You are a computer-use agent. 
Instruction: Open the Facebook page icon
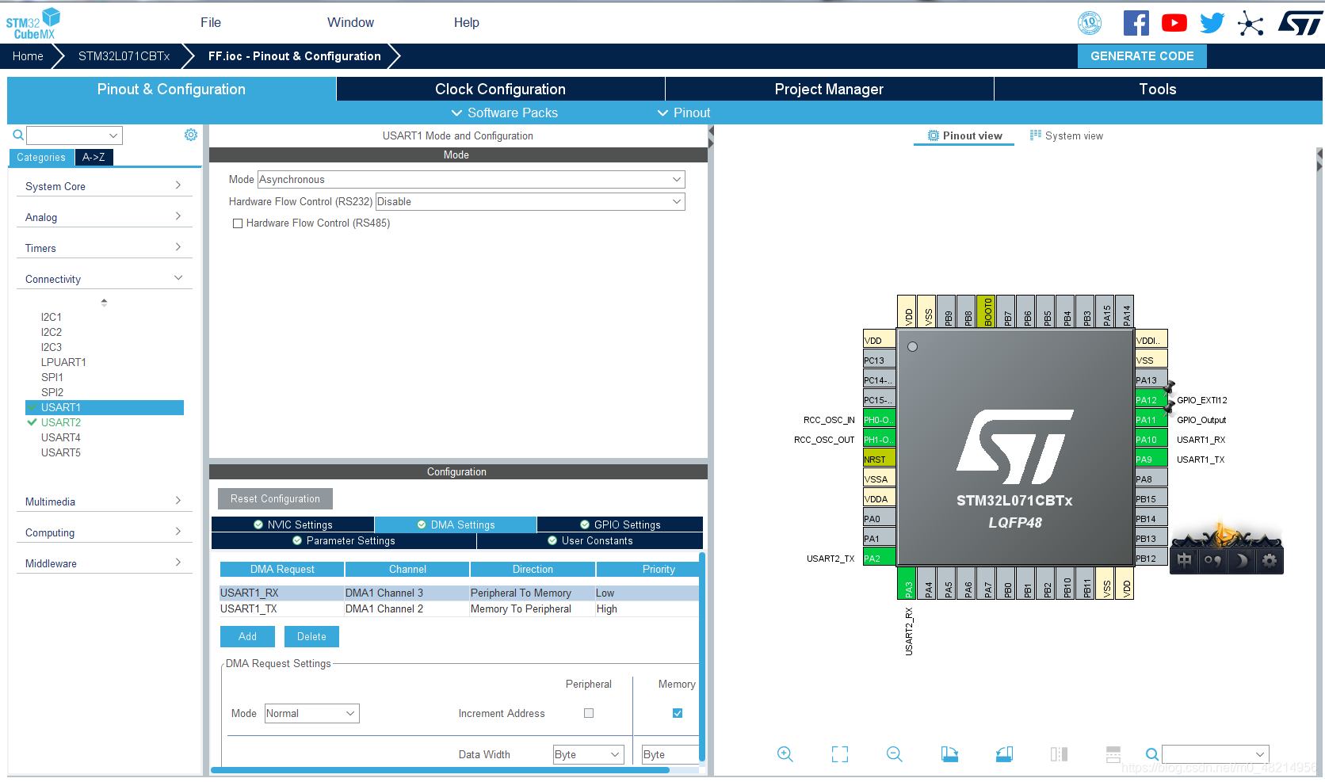[x=1136, y=23]
